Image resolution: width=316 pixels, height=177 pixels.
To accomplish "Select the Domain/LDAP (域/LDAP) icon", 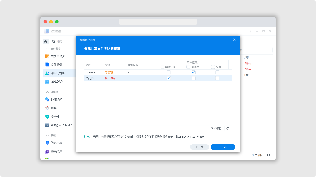I will click(47, 82).
